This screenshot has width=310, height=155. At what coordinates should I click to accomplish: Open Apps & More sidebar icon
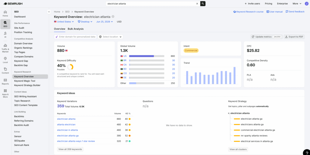click(5, 93)
